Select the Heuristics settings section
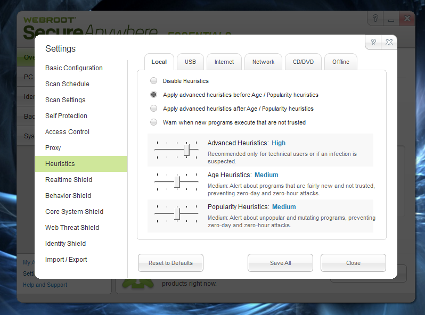The image size is (425, 315). coord(81,164)
